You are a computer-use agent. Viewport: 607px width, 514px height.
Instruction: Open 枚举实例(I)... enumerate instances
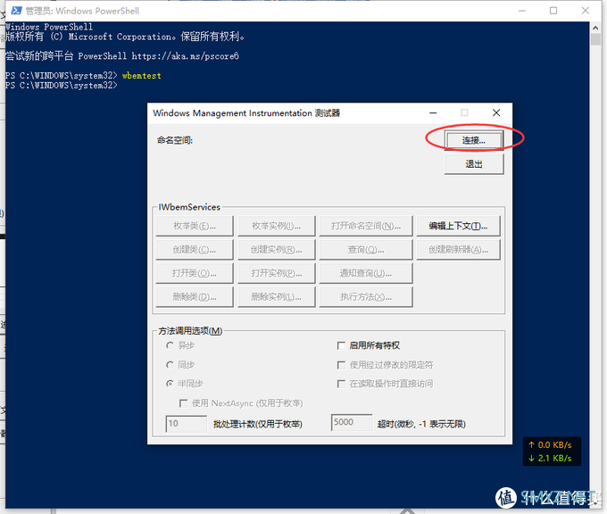click(277, 226)
